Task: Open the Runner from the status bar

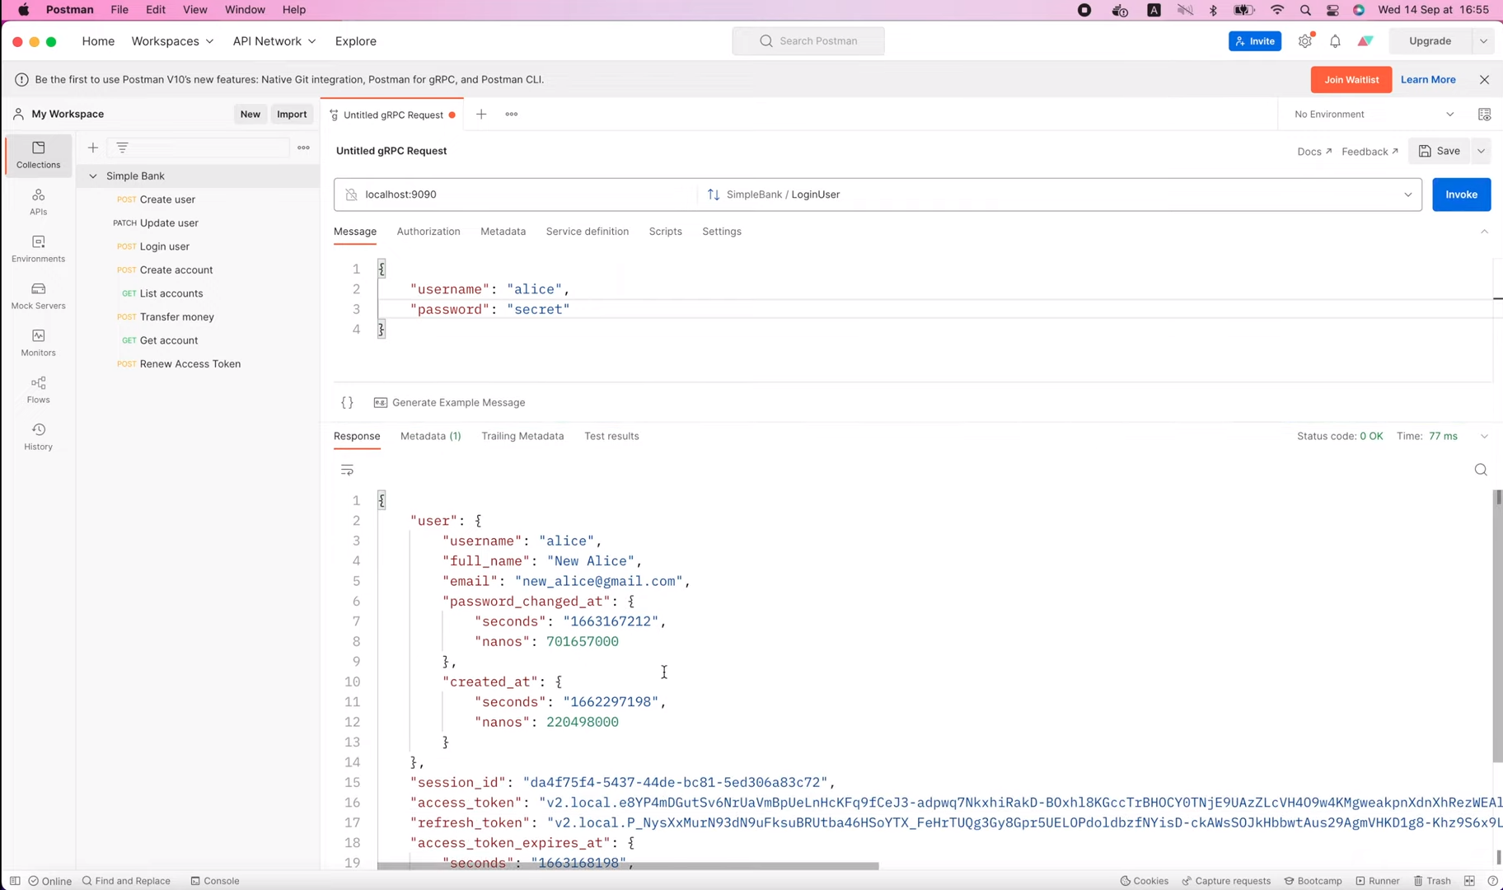Action: click(1378, 881)
